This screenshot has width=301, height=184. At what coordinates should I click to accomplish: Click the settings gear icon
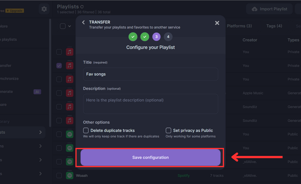click(44, 9)
